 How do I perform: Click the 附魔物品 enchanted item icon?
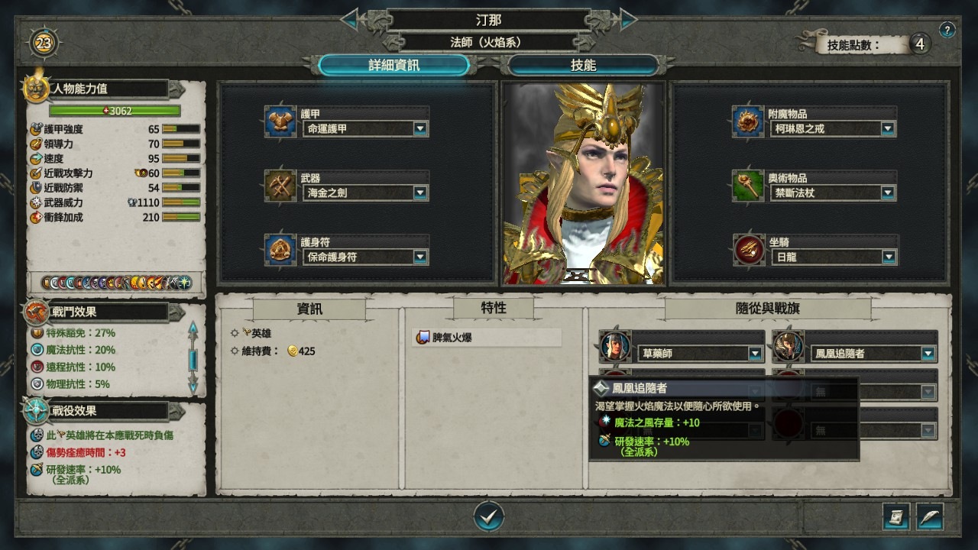[x=748, y=121]
